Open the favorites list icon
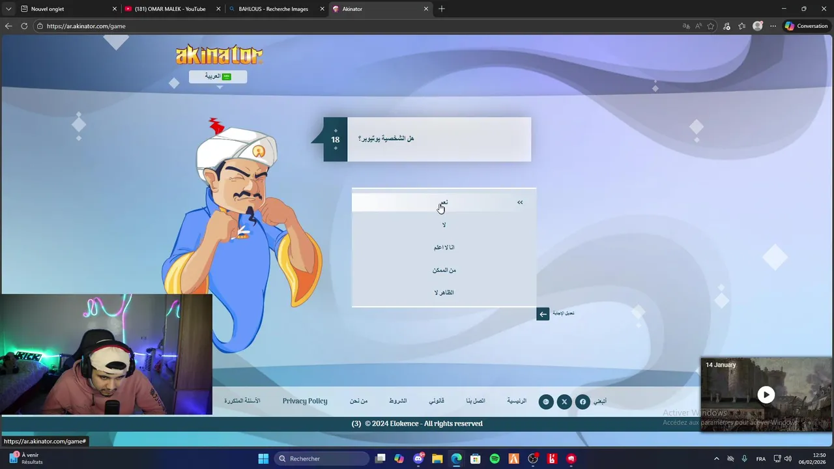 tap(742, 26)
